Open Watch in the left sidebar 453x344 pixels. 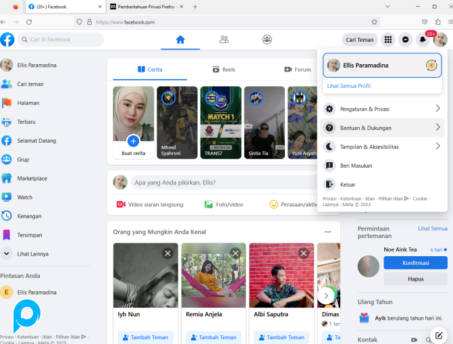tap(24, 197)
